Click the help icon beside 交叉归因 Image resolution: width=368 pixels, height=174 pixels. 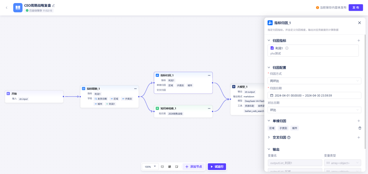point(289,138)
